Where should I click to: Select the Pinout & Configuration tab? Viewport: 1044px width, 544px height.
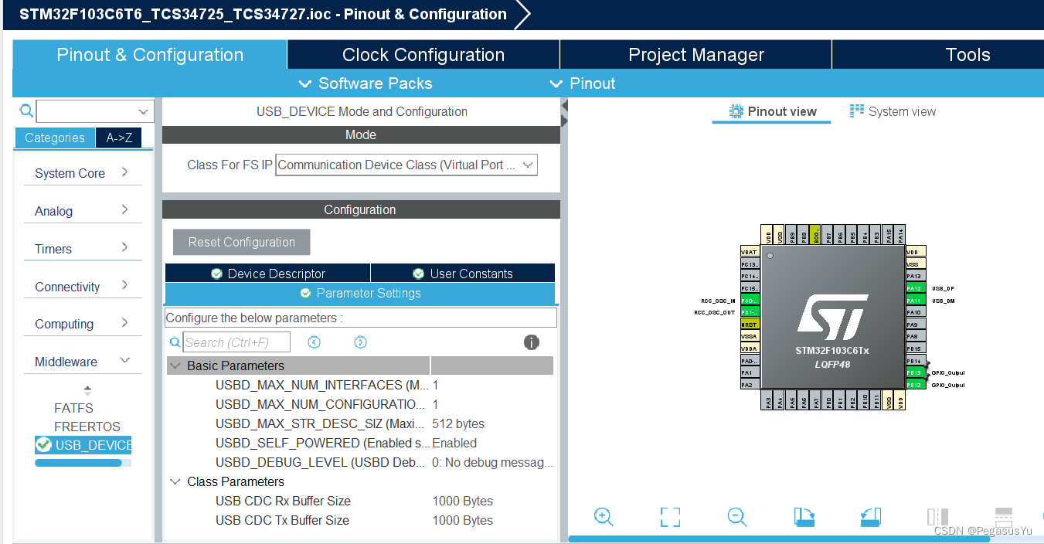tap(150, 55)
